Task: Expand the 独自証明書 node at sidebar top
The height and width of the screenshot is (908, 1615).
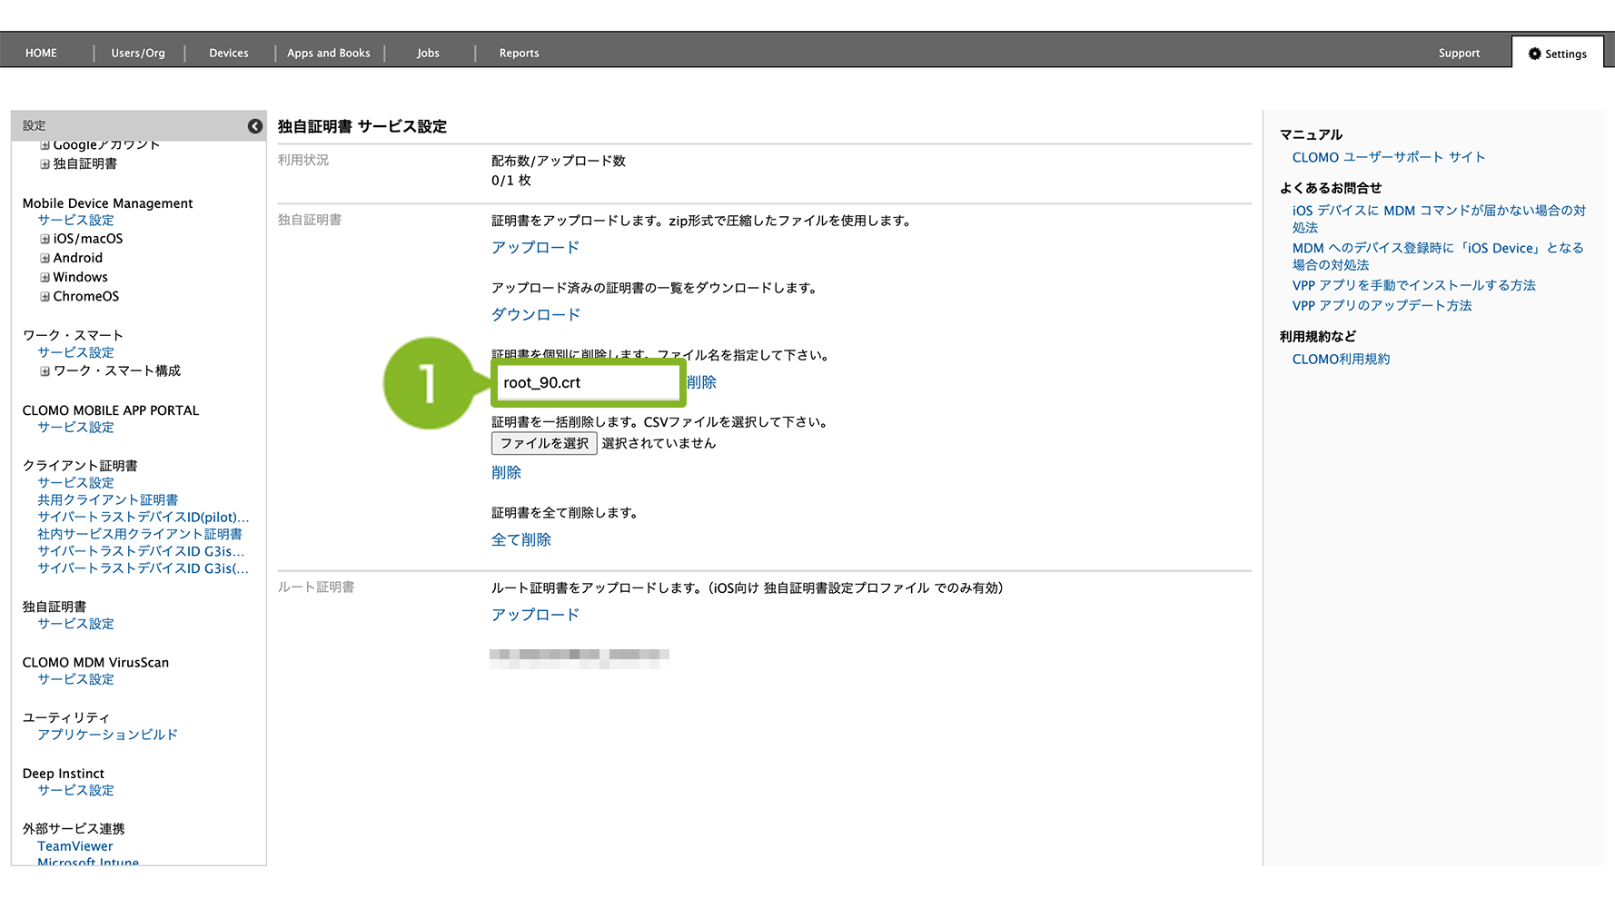Action: tap(45, 164)
